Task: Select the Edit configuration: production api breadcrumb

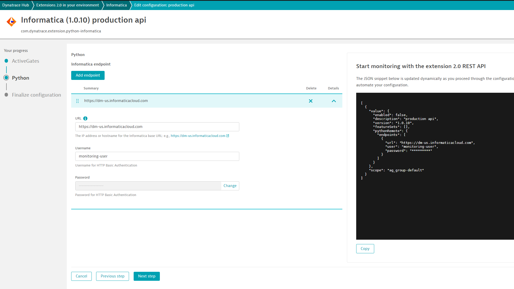Action: coord(164,5)
